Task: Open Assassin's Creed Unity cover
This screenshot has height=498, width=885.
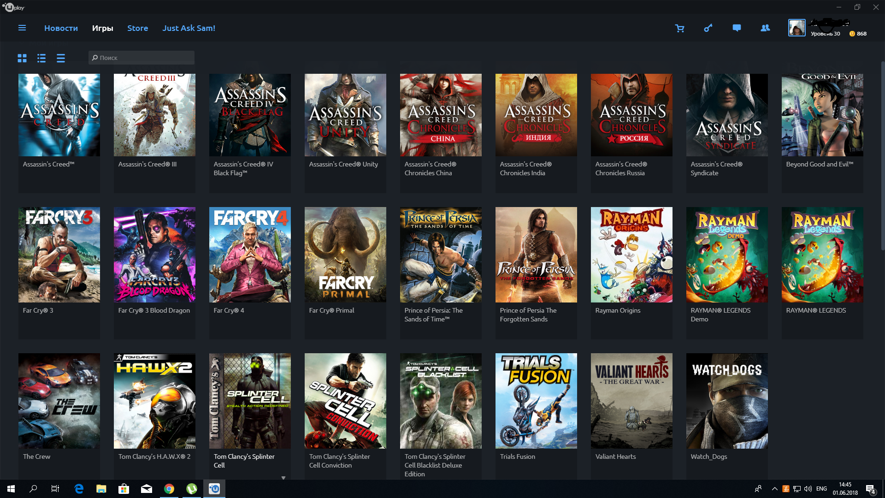Action: click(345, 115)
